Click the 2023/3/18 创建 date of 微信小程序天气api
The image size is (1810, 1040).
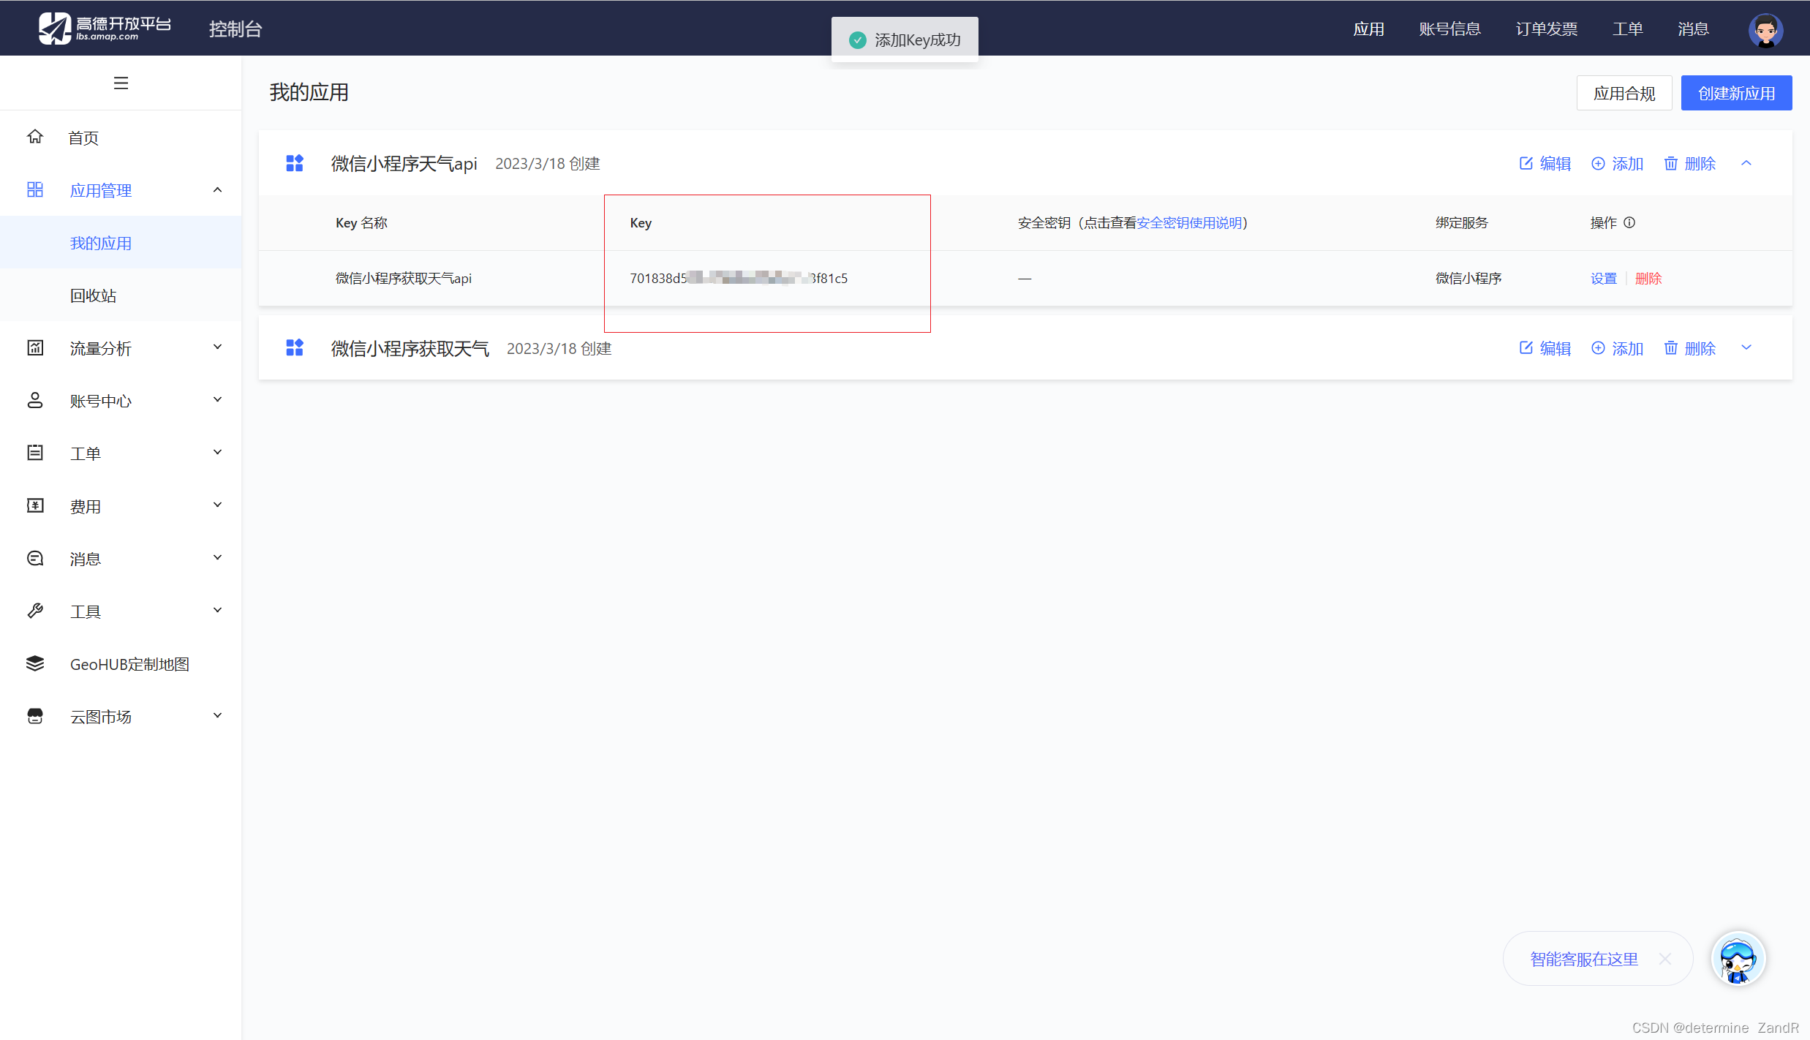pos(548,163)
